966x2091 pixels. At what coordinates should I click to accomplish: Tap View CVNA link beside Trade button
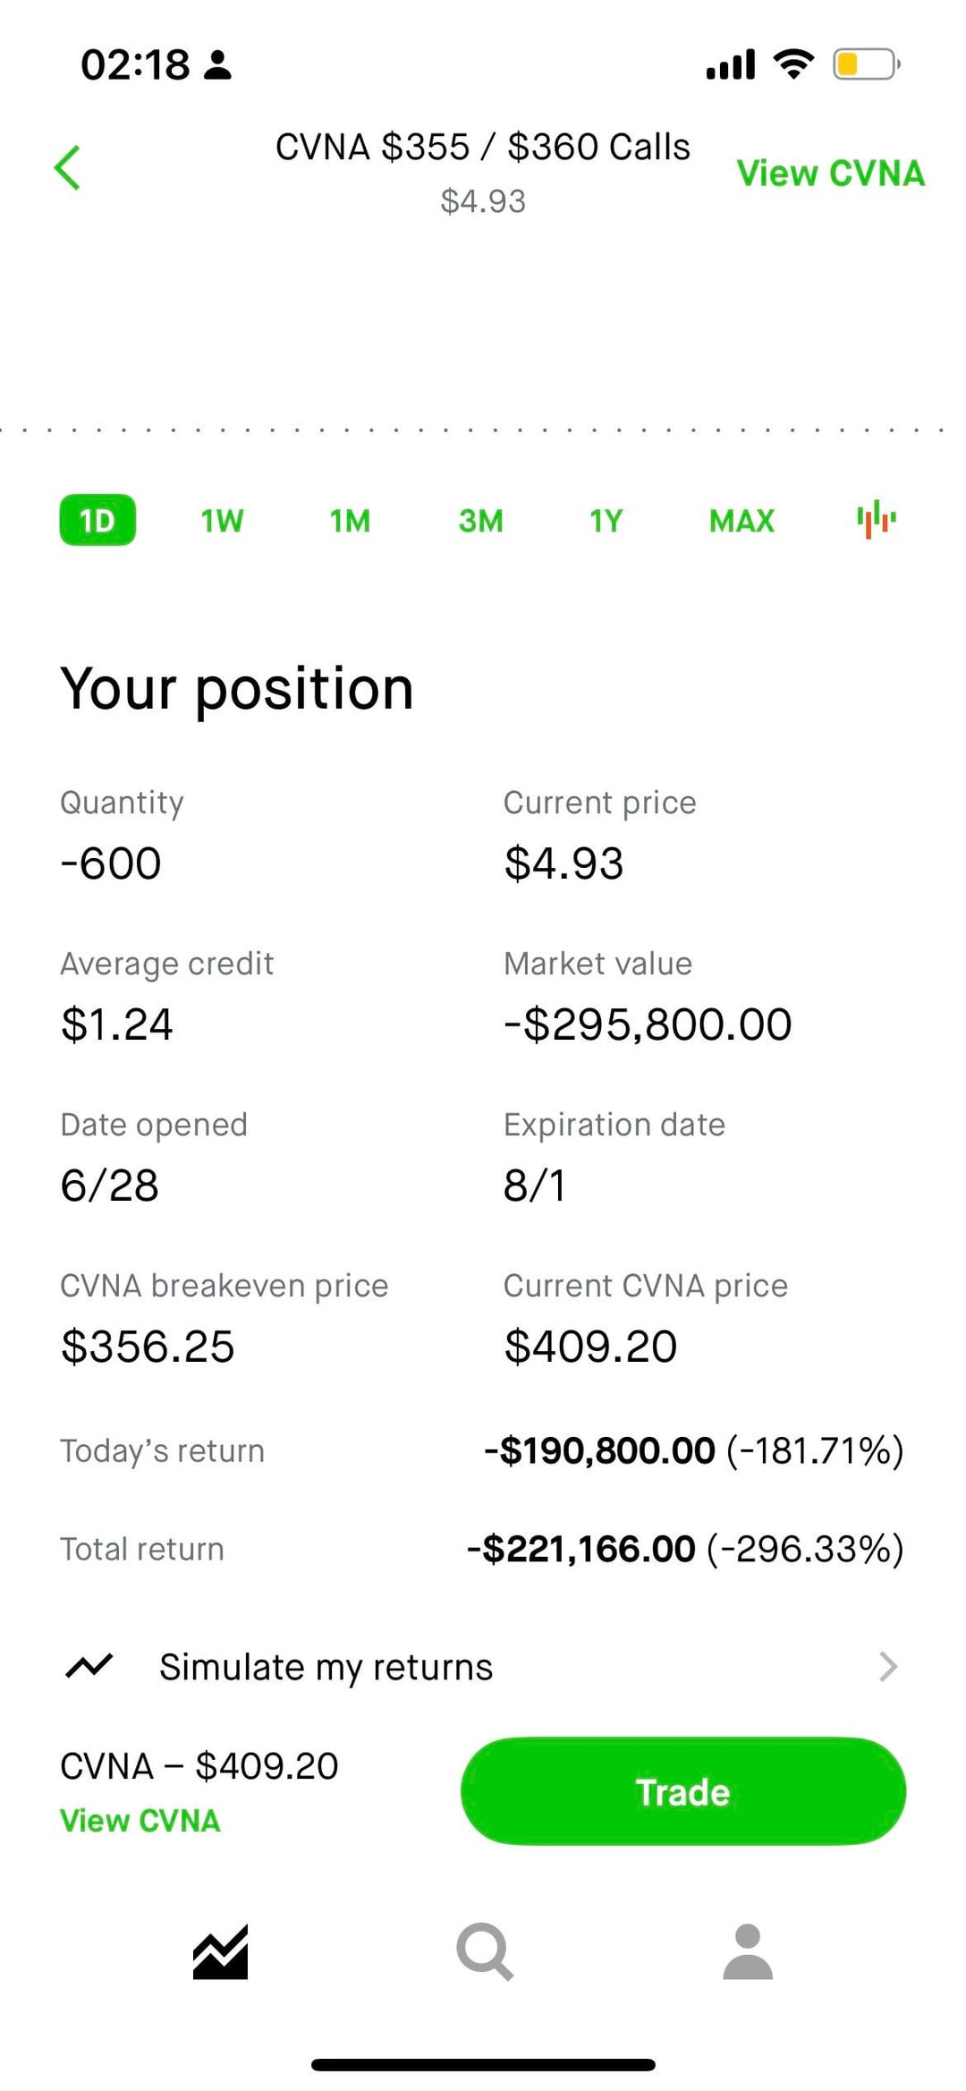coord(140,1820)
